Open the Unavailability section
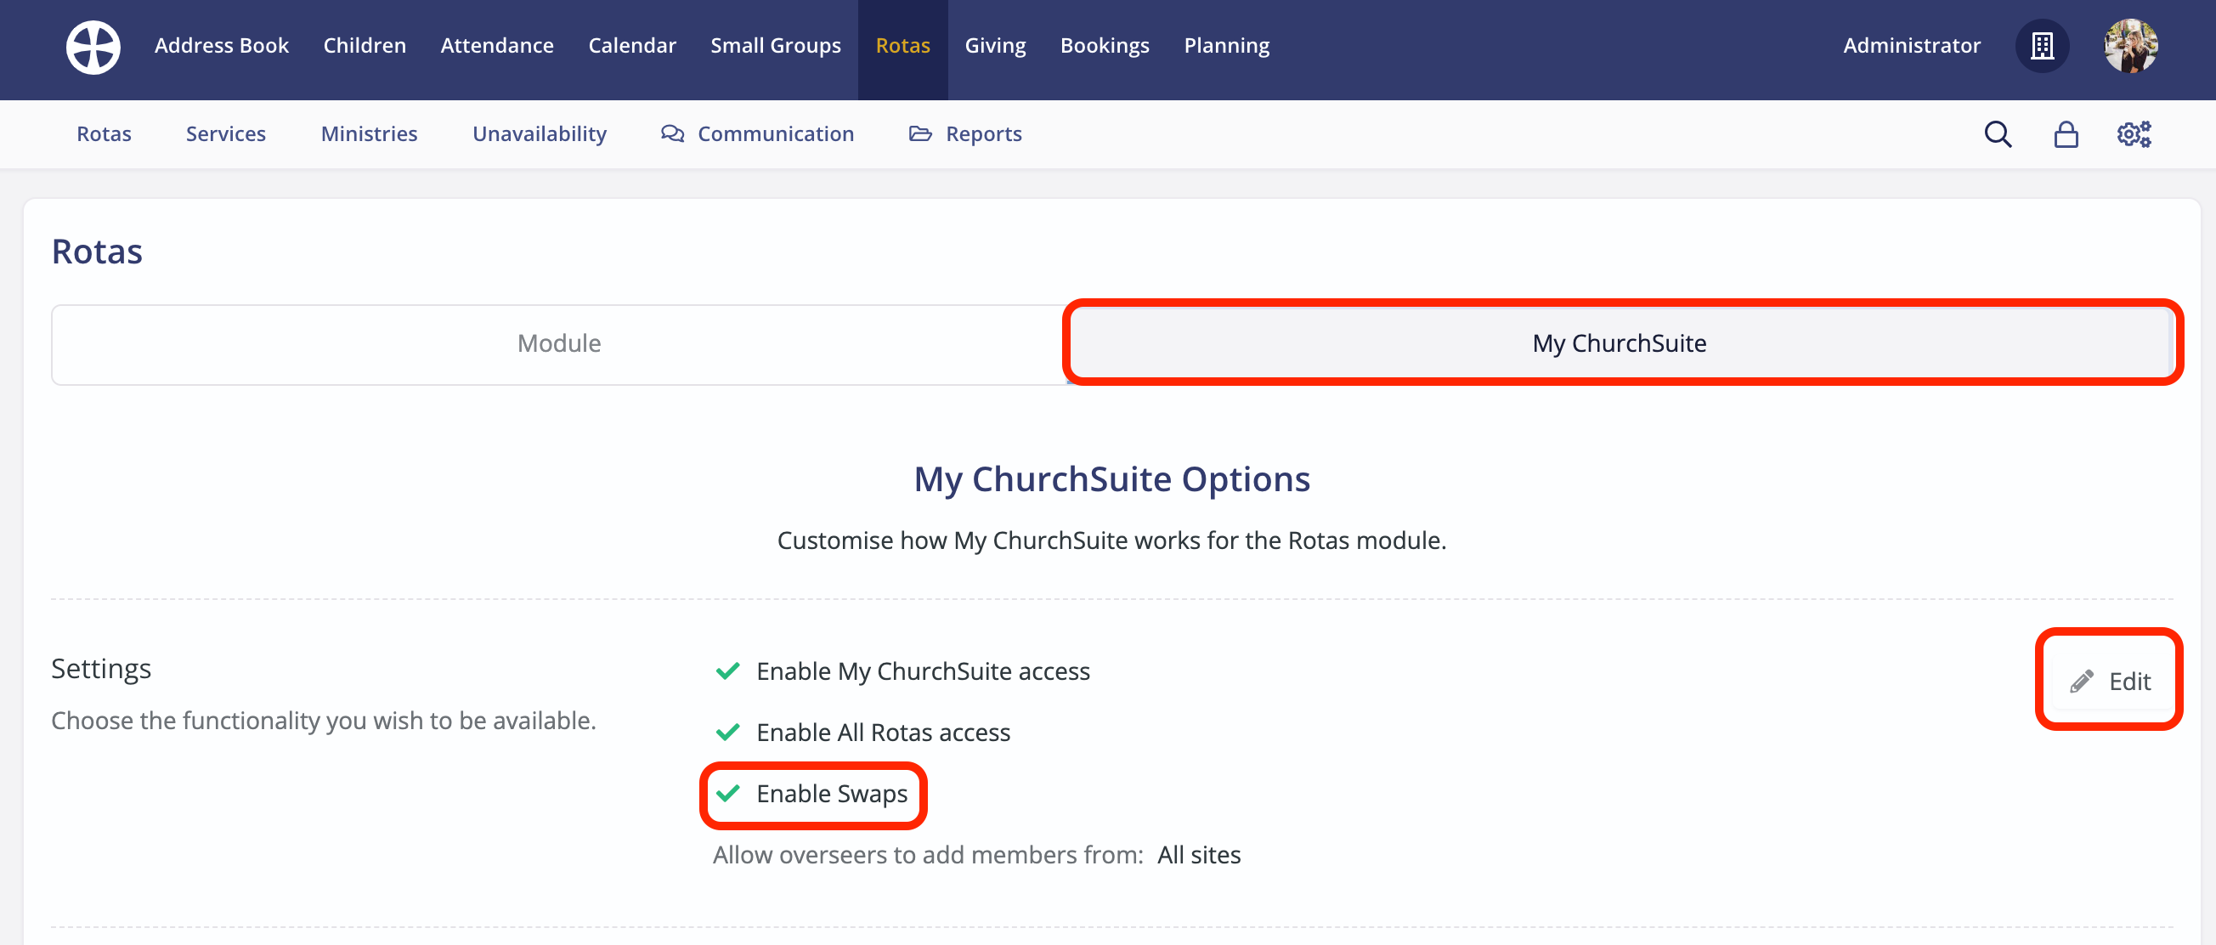 540,134
